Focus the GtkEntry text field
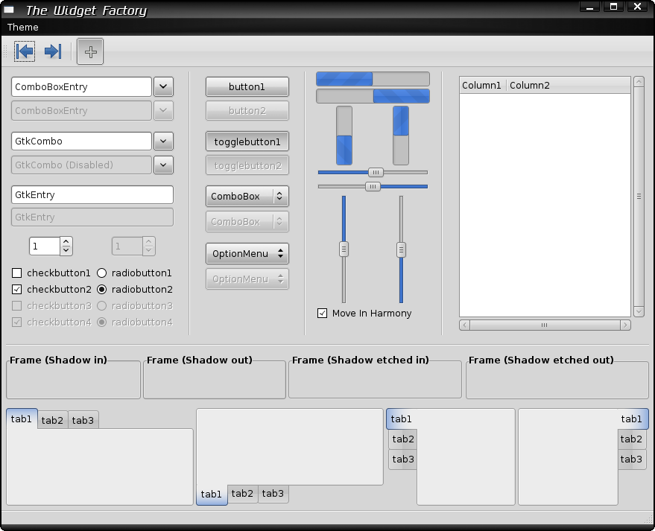 92,195
